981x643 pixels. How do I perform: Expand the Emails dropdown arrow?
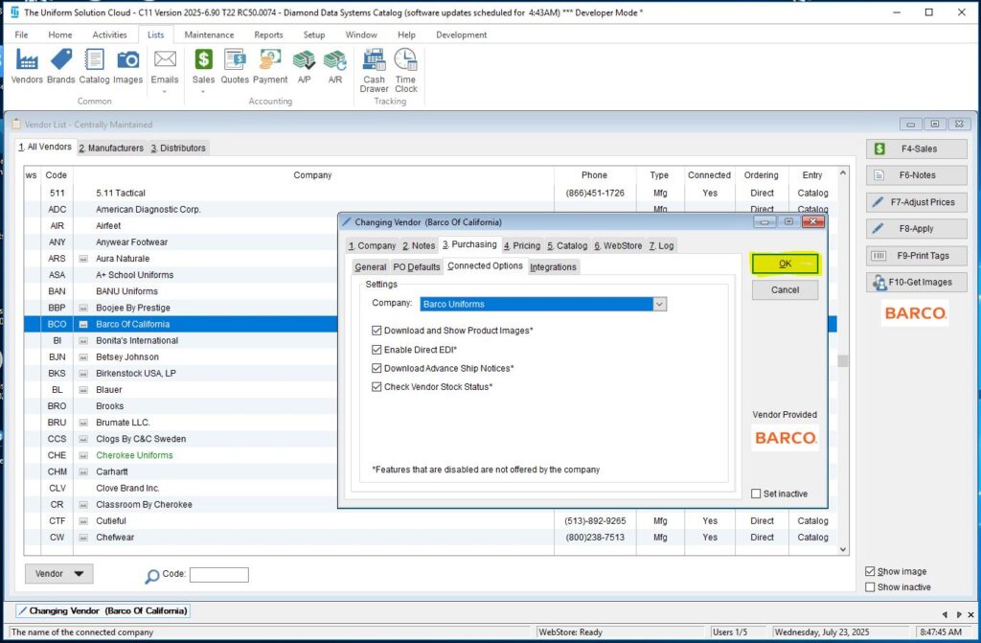(x=165, y=92)
